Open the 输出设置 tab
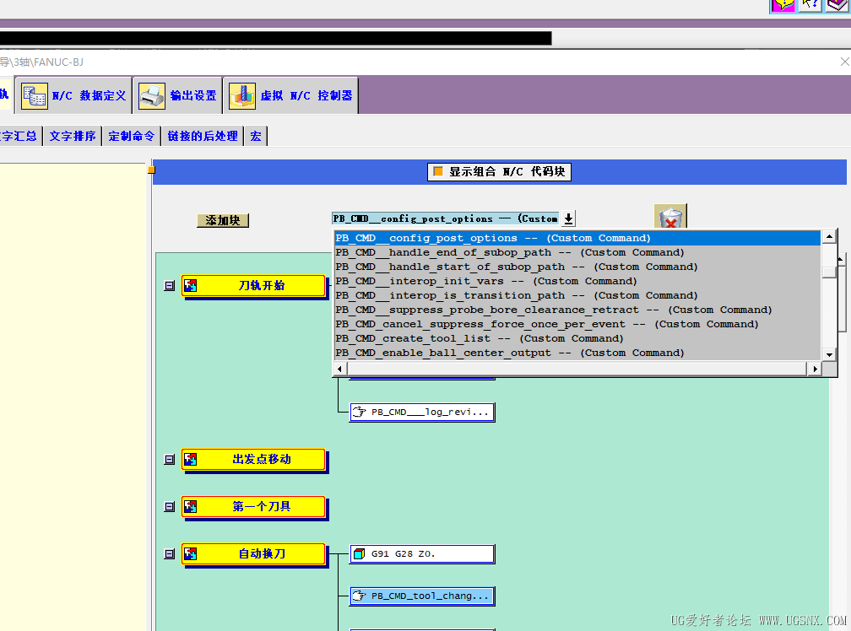The image size is (851, 631). [178, 95]
